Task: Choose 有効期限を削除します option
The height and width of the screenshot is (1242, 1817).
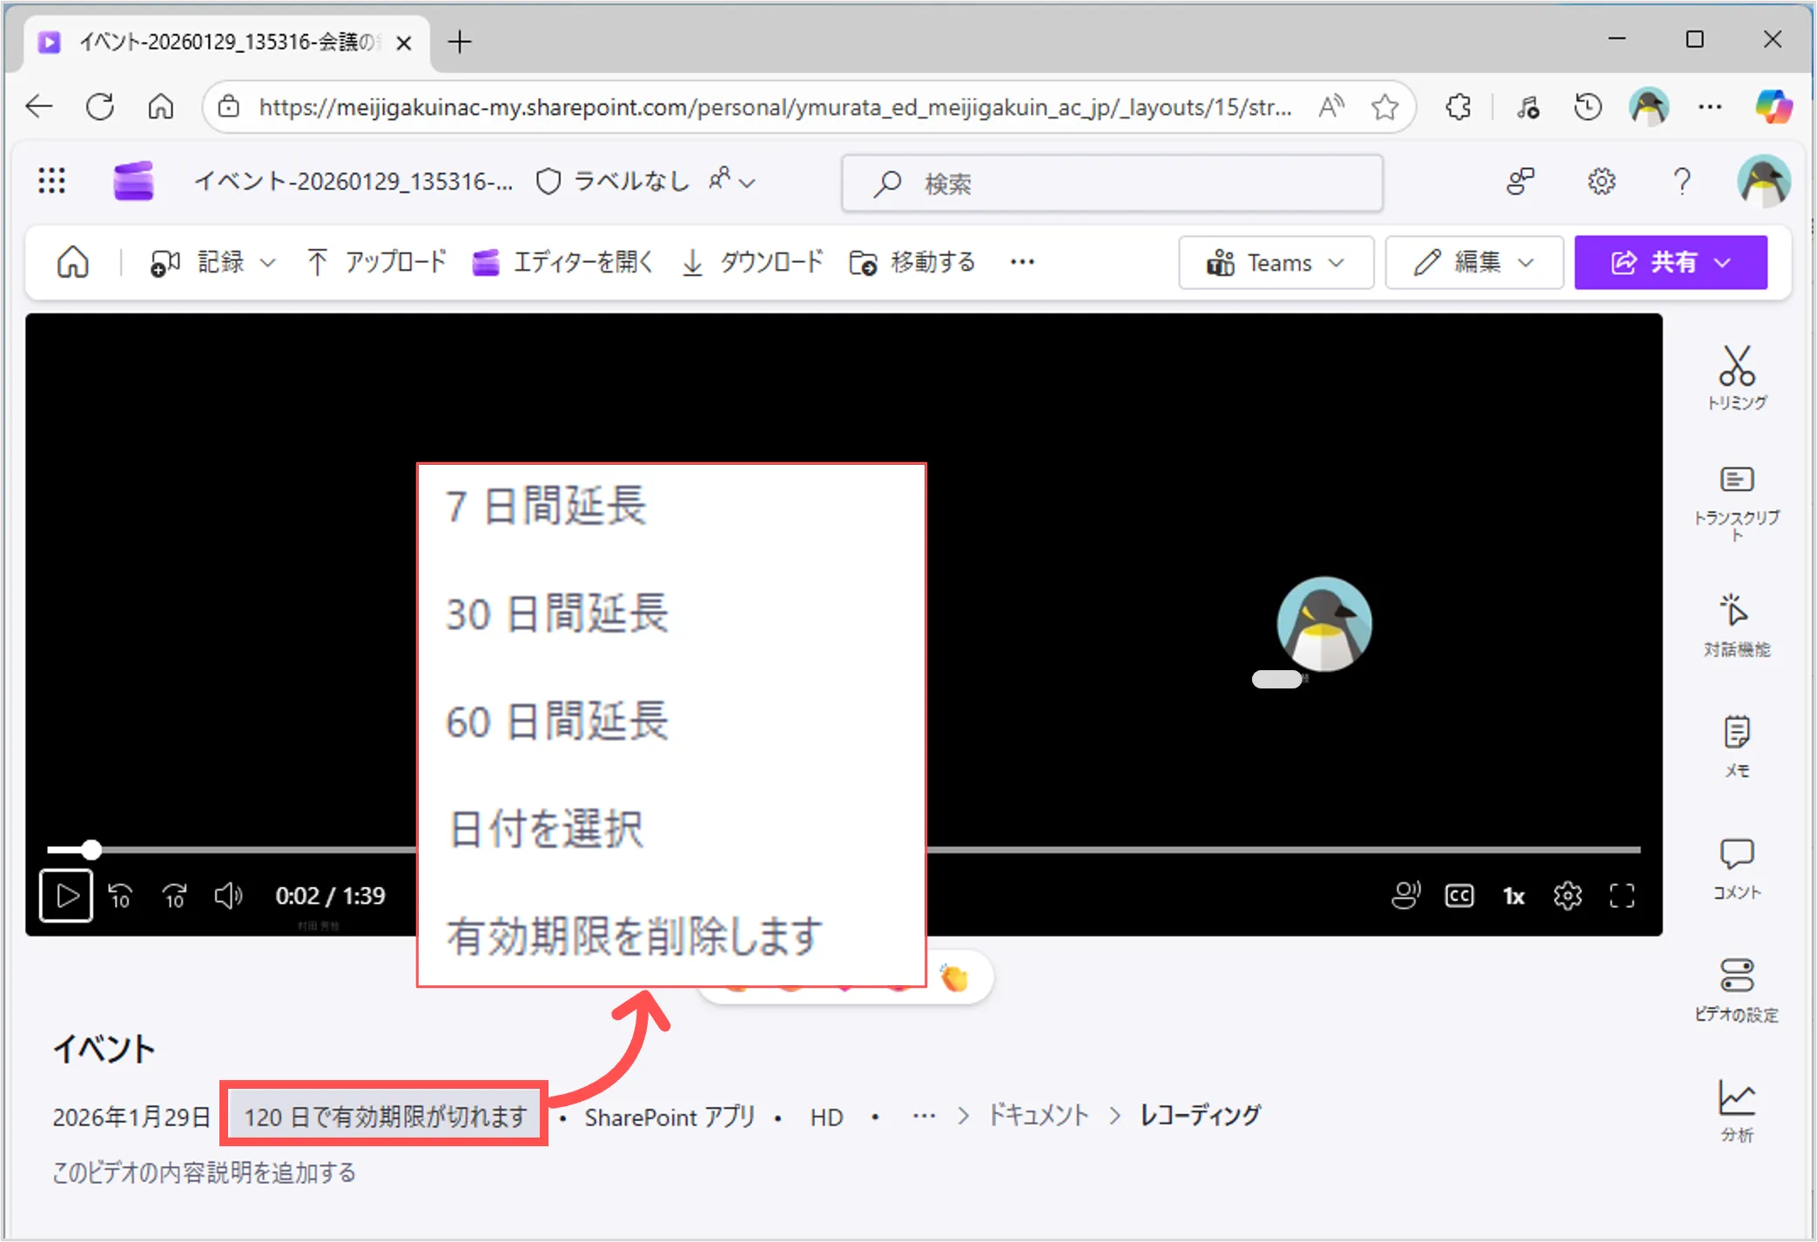Action: pos(634,937)
